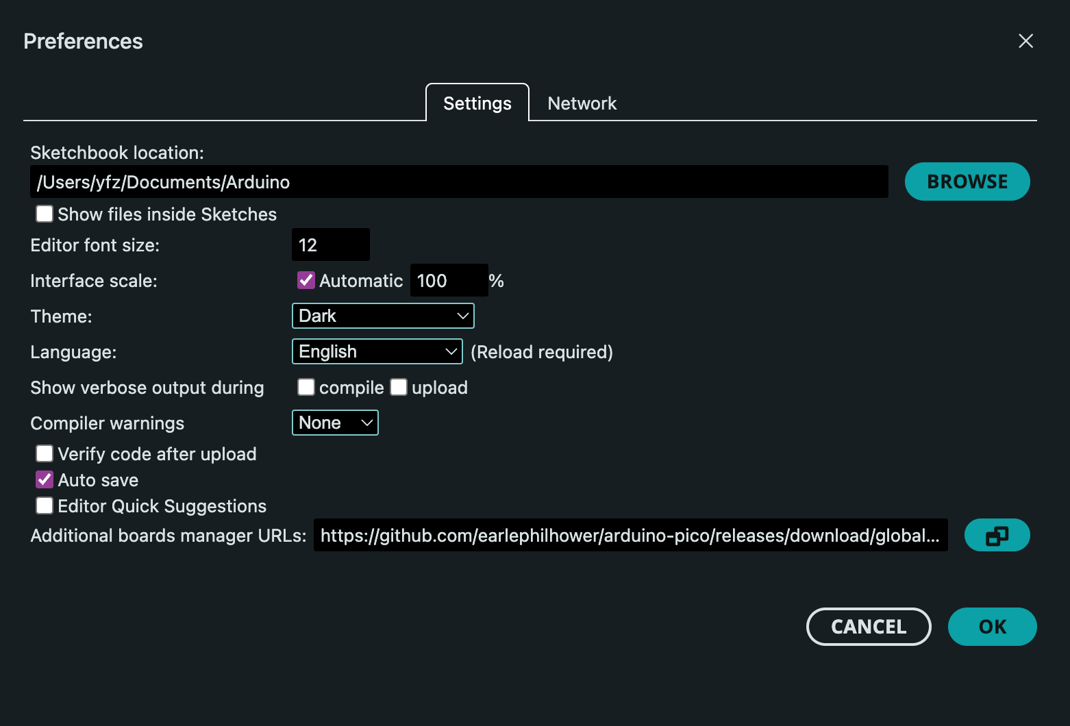The width and height of the screenshot is (1070, 726).
Task: Enable verbose output during upload
Action: click(x=399, y=388)
